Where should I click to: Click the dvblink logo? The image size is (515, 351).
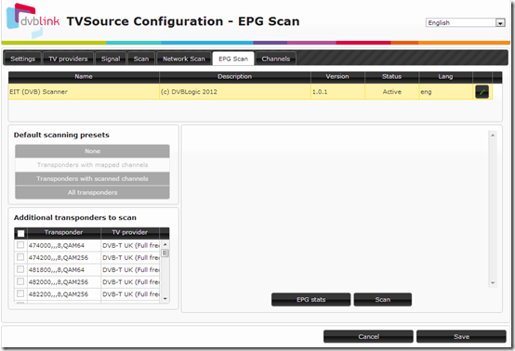[33, 21]
